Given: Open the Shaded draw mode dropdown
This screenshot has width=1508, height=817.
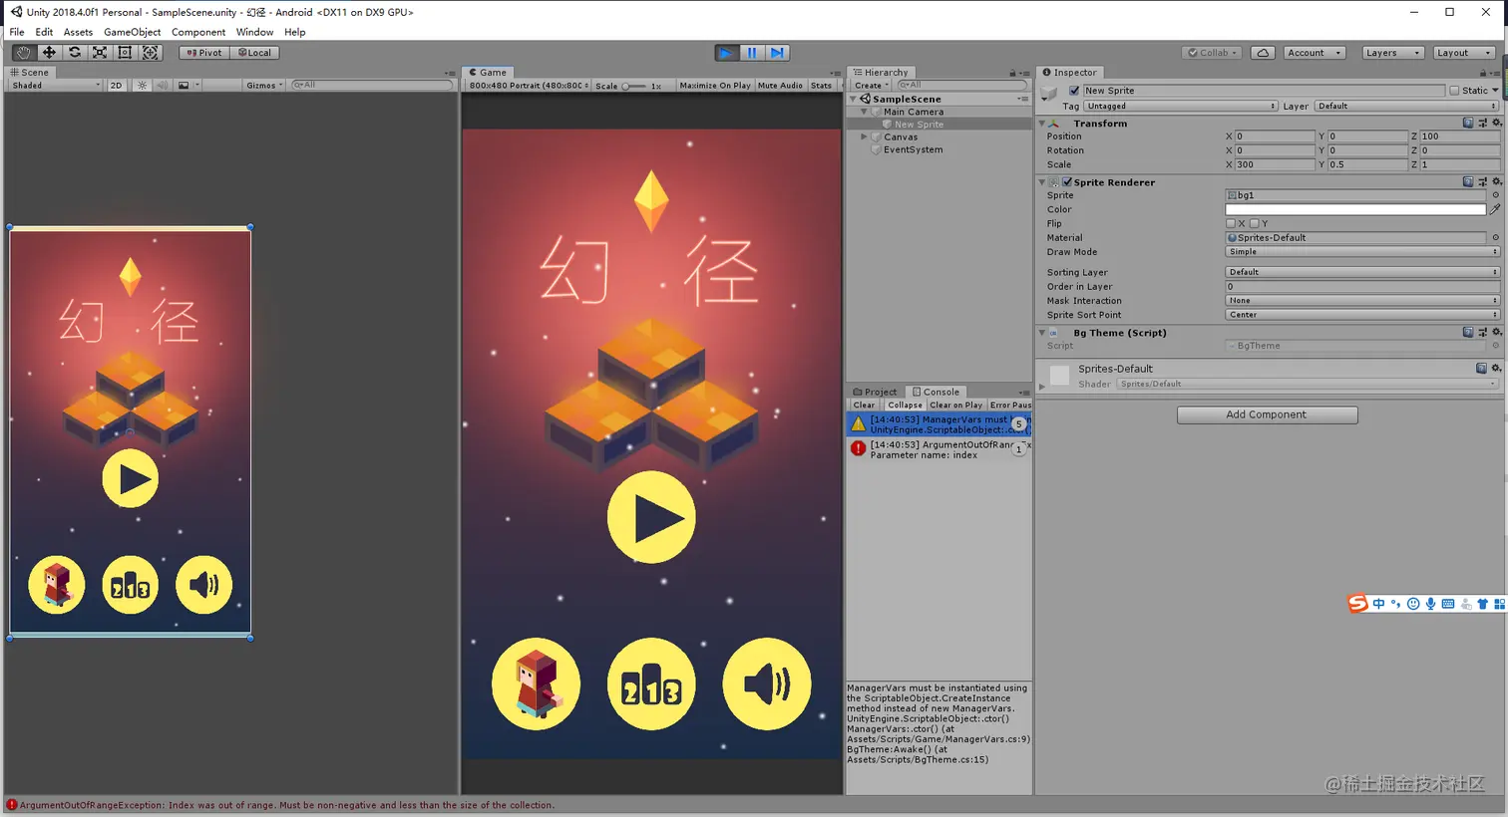Looking at the screenshot, I should 56,86.
